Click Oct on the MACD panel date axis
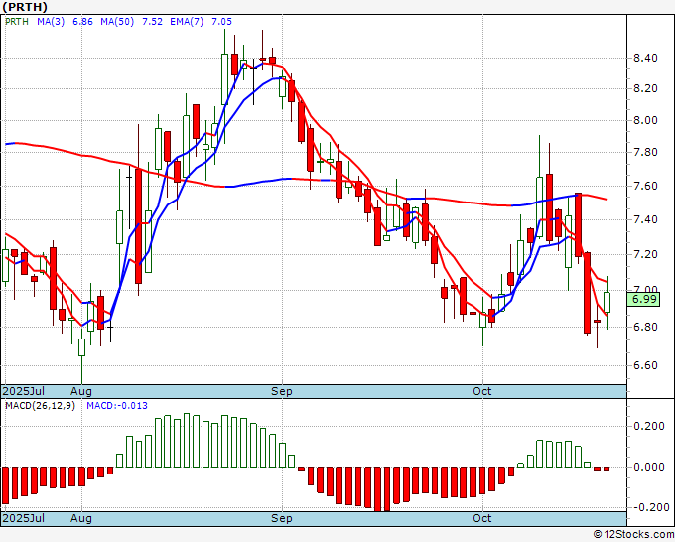Image resolution: width=675 pixels, height=542 pixels. [482, 518]
